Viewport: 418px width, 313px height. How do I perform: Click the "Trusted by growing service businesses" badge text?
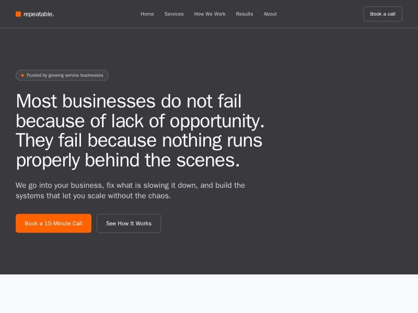tap(65, 76)
